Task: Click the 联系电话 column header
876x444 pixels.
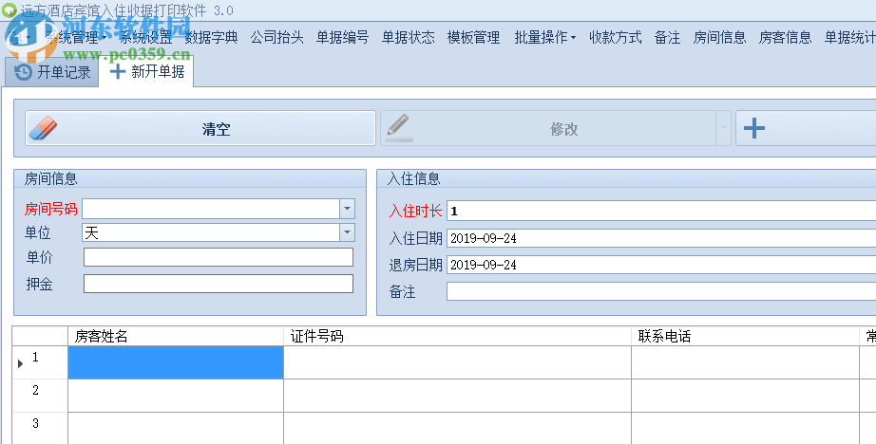Action: point(745,337)
